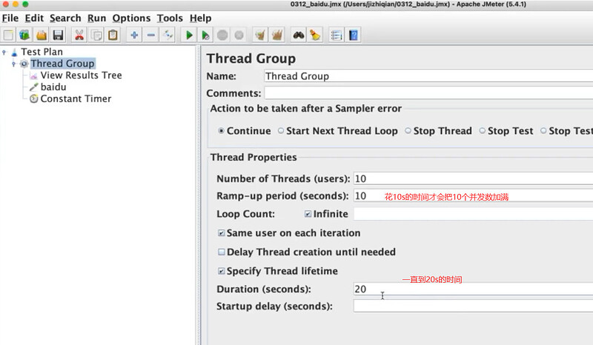This screenshot has height=345, width=593.
Task: Click the Cut scissors icon
Action: (x=79, y=35)
